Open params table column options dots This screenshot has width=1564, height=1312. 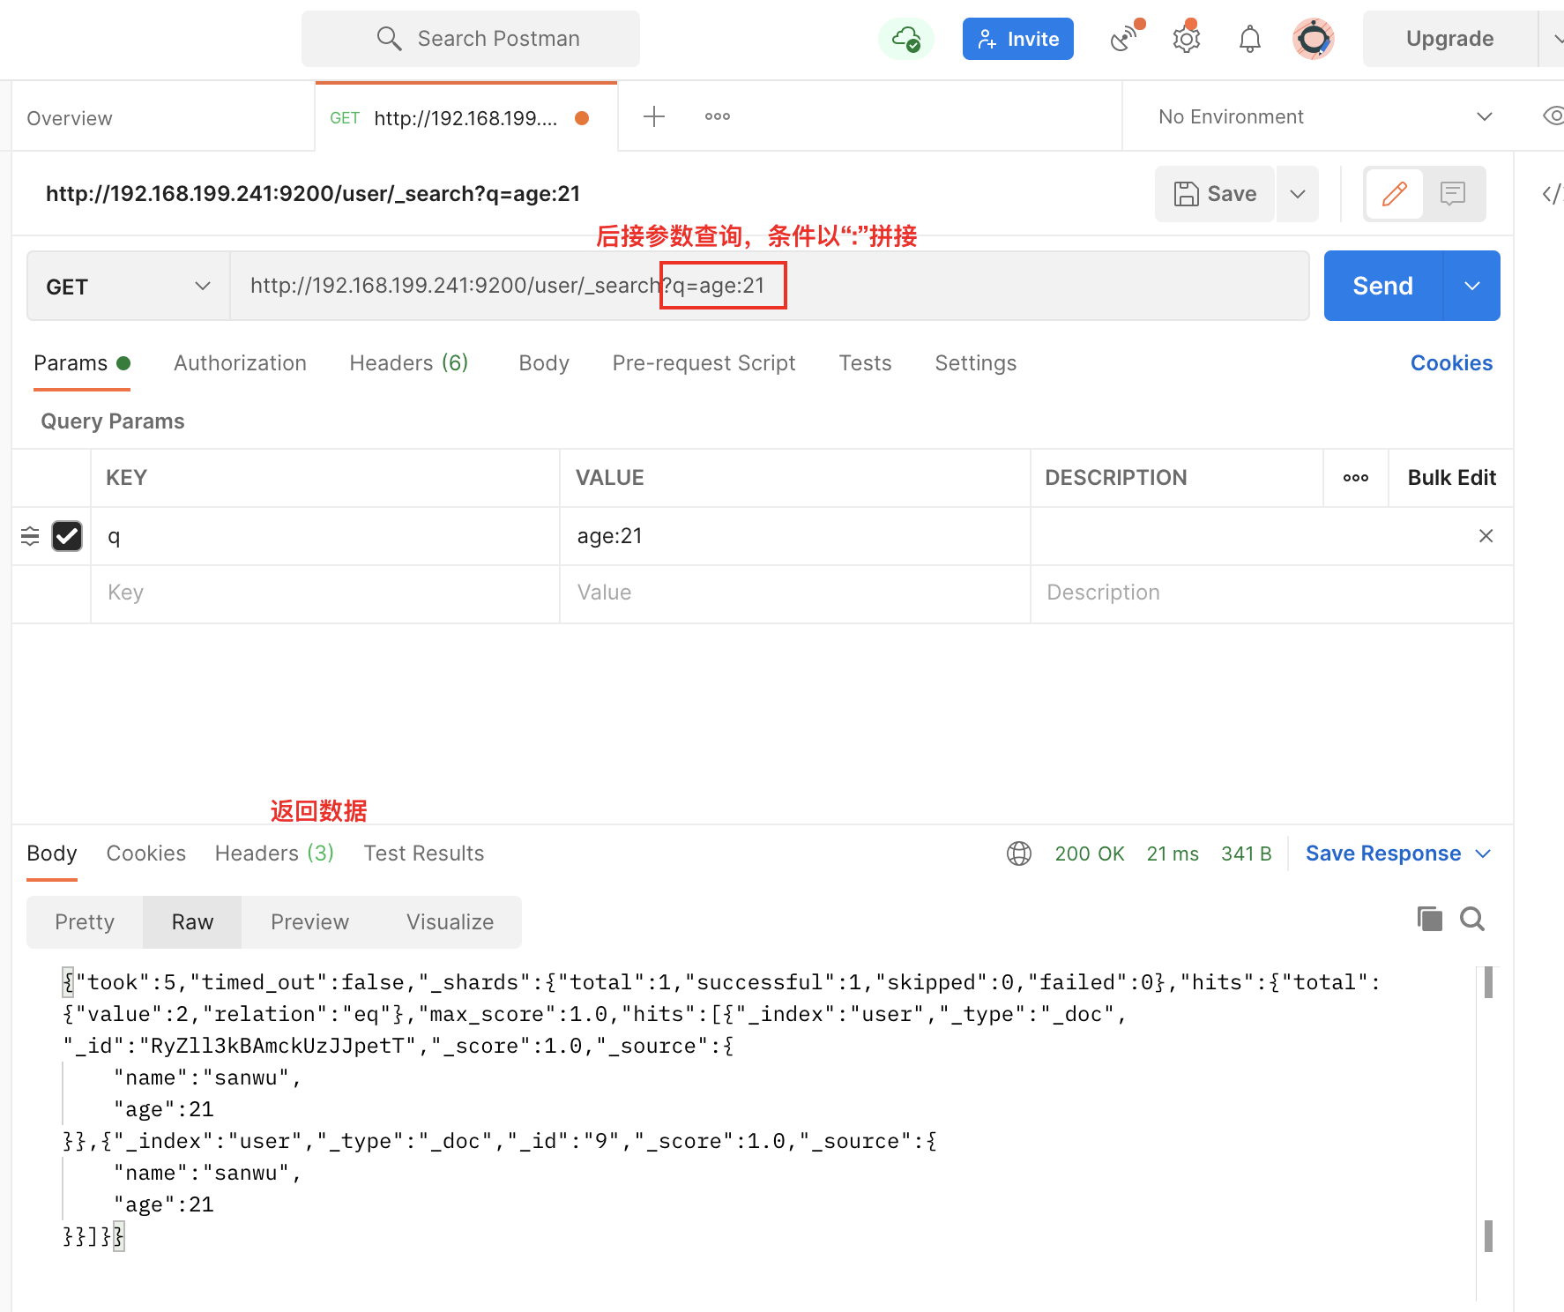click(x=1356, y=478)
